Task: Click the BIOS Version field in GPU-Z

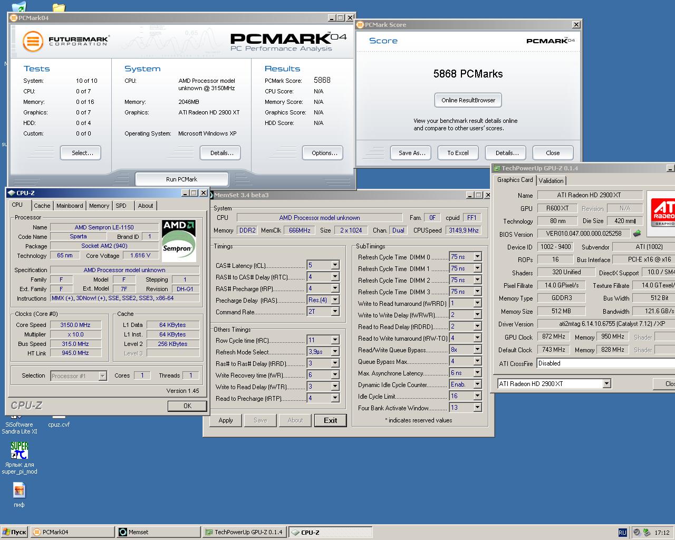Action: pos(583,234)
